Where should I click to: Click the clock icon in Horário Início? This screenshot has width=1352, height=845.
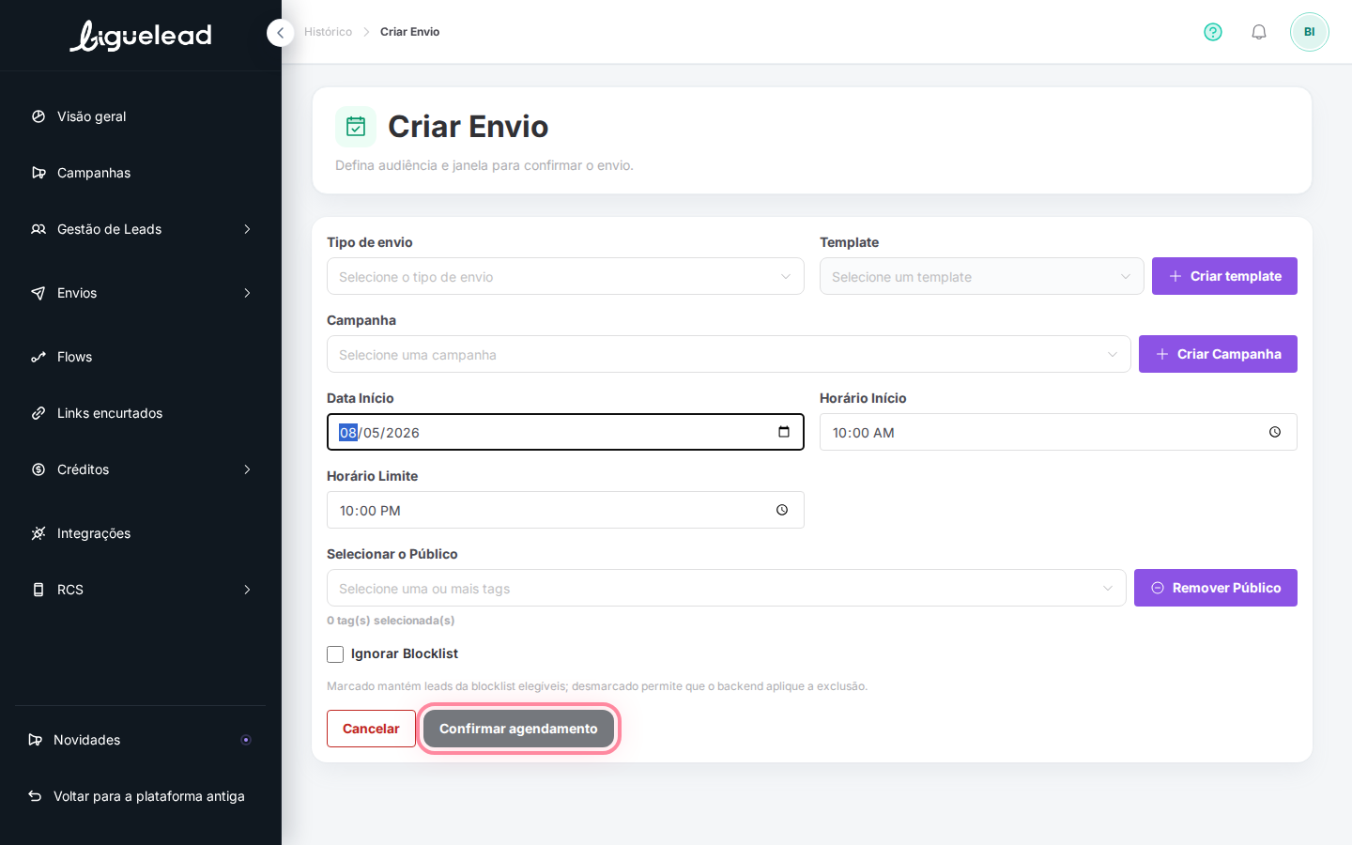(1275, 432)
